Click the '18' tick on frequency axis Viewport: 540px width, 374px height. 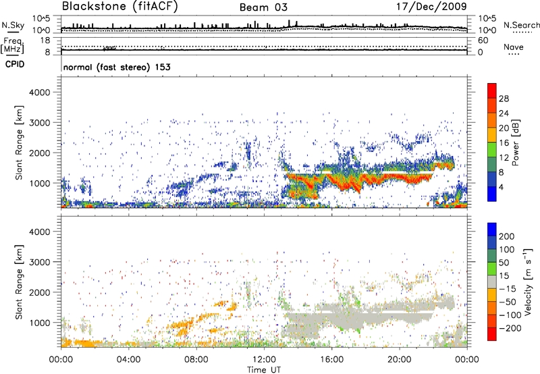(x=45, y=41)
